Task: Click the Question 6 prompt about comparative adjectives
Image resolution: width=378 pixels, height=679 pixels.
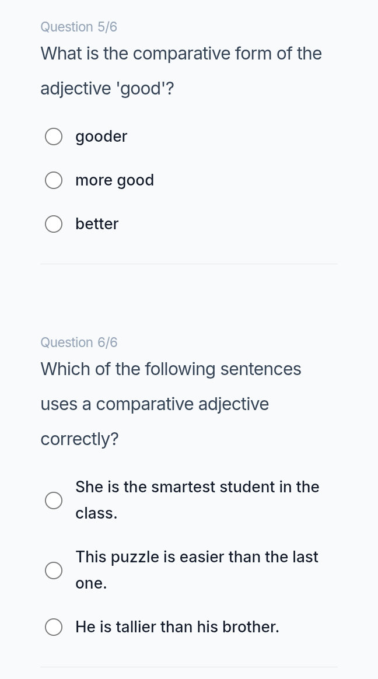Action: pyautogui.click(x=171, y=404)
